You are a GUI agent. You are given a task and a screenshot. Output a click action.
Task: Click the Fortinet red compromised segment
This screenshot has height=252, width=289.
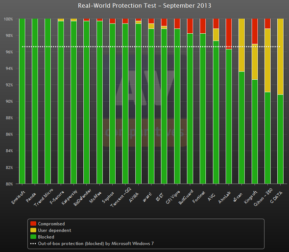tap(203, 26)
